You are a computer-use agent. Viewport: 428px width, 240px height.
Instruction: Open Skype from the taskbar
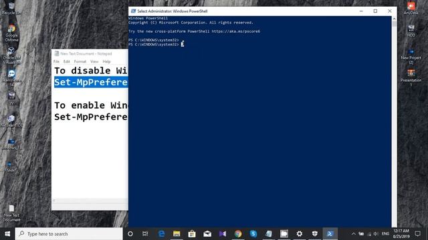(x=253, y=234)
